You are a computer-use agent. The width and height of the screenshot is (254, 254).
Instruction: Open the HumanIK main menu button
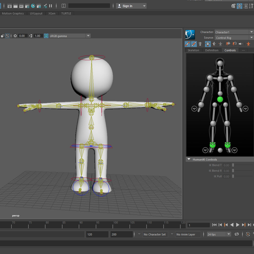point(190,35)
